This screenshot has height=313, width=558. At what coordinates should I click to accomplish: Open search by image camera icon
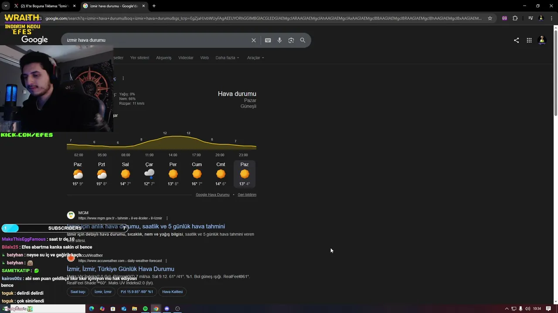point(291,40)
